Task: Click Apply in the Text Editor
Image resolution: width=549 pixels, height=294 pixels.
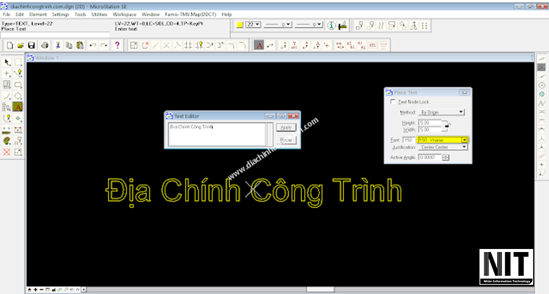Action: pos(286,127)
